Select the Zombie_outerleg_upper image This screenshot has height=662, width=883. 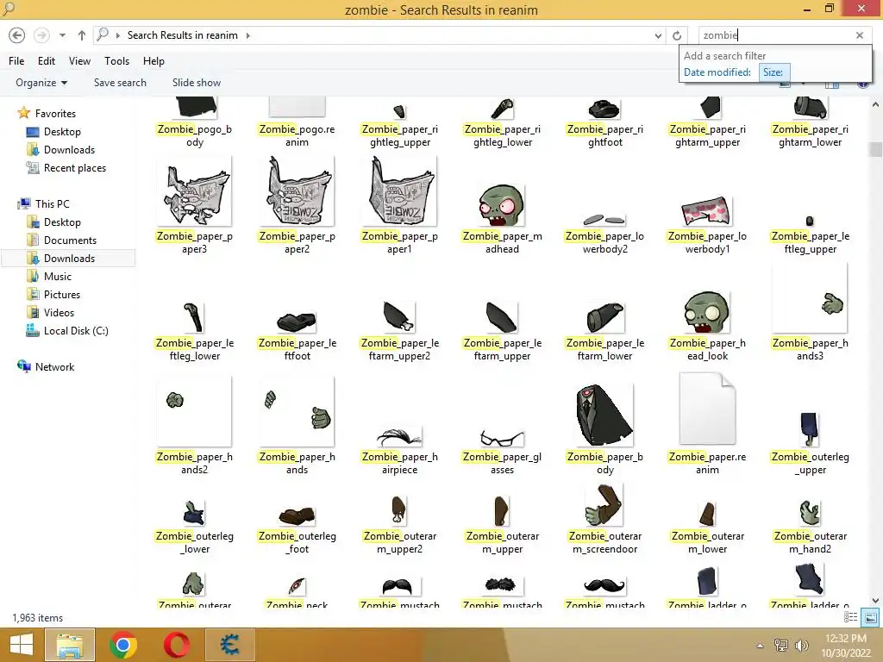809,429
